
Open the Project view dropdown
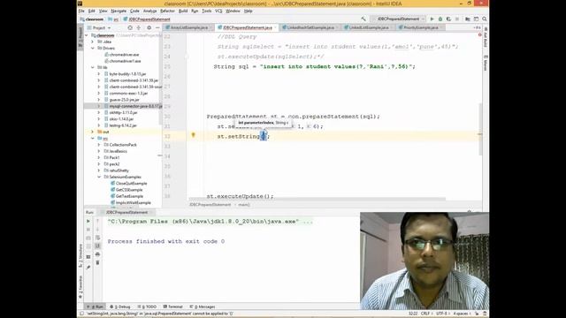[99, 27]
